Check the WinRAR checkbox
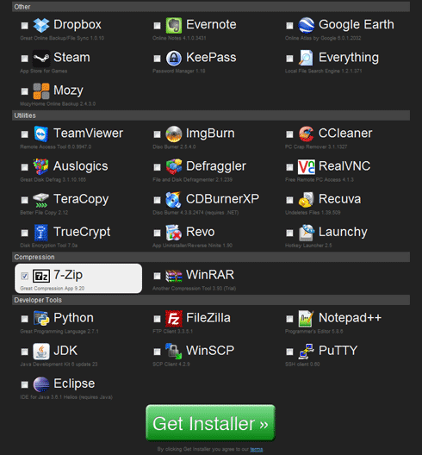 [157, 276]
